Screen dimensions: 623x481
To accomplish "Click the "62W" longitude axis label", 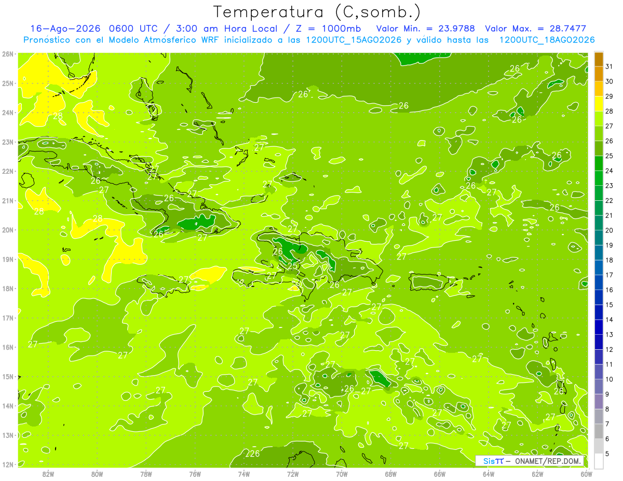I will point(537,474).
